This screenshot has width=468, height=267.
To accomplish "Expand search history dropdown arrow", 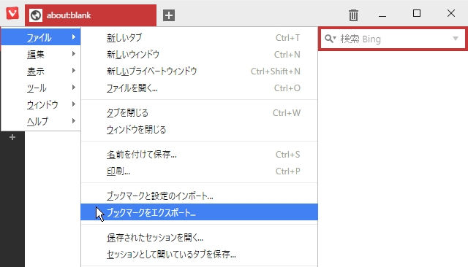I will click(x=456, y=39).
